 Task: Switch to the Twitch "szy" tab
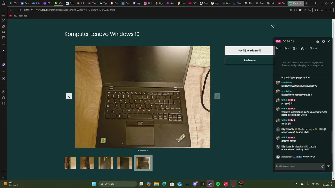(137, 3)
